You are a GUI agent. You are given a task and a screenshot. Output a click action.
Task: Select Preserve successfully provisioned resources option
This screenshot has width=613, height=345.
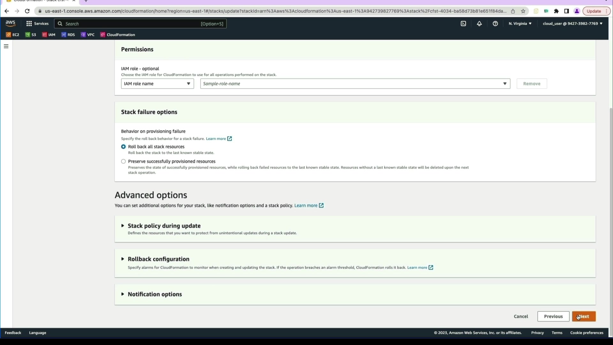(124, 161)
